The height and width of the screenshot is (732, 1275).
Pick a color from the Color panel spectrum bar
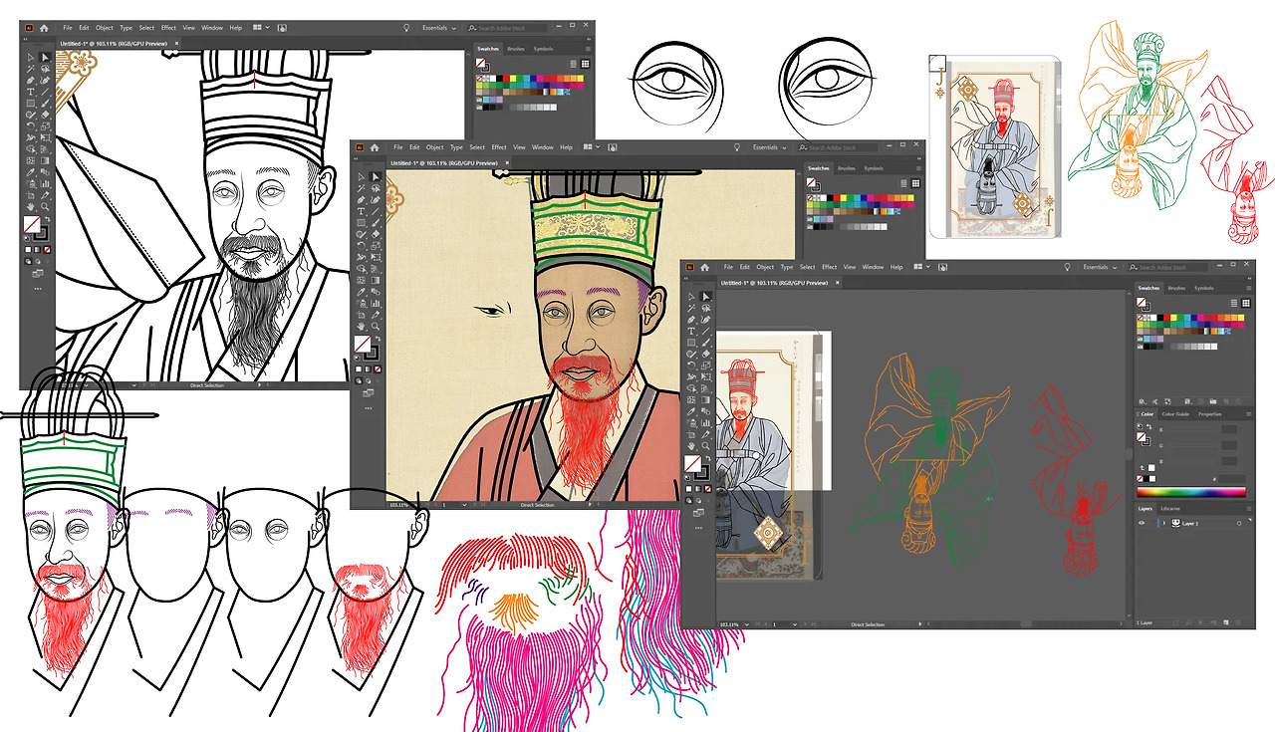pyautogui.click(x=1190, y=491)
